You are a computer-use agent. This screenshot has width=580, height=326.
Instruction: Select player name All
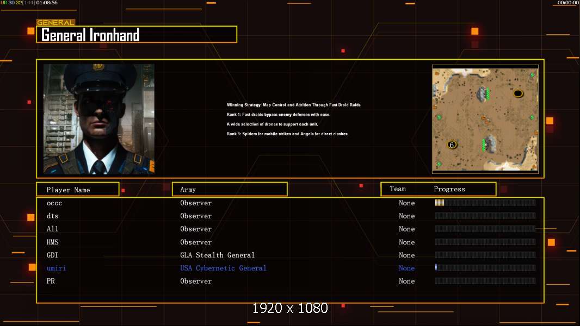tap(53, 229)
